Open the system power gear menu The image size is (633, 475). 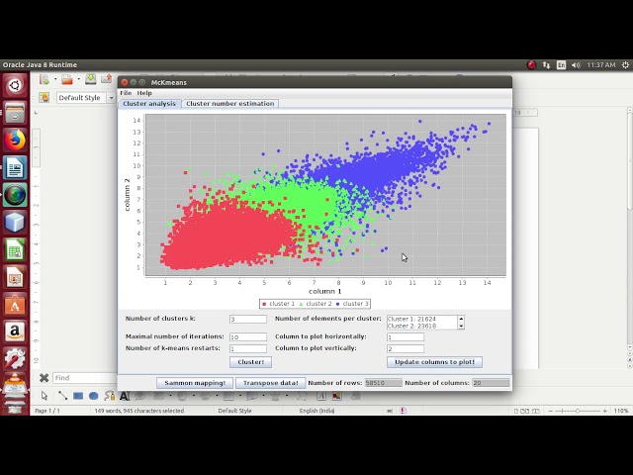tap(625, 65)
